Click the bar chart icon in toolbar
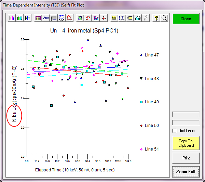This screenshot has height=182, width=205. 12,18
